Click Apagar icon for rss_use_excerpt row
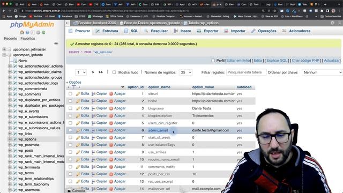Image resolution: width=343 pixels, height=193 pixels. click(x=111, y=181)
